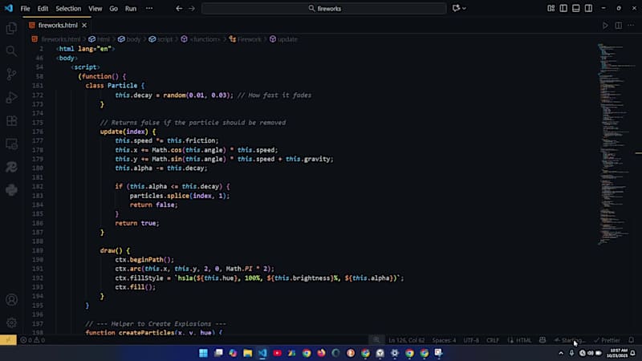
Task: Open Source Control view
Action: pyautogui.click(x=11, y=74)
